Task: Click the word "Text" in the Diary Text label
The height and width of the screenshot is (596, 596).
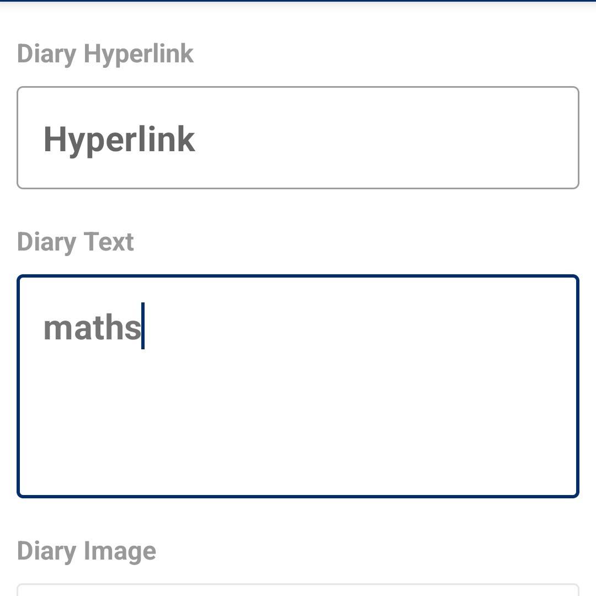Action: tap(108, 242)
